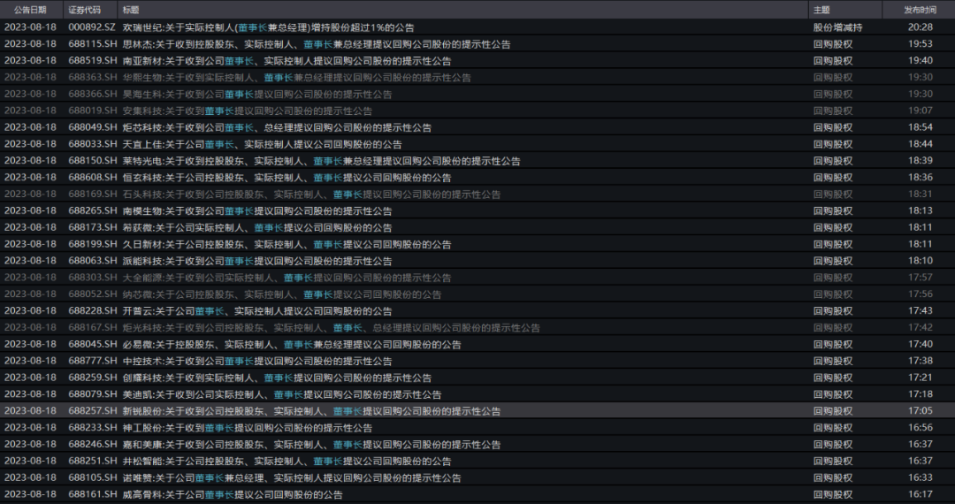Select stock code 688519.SH
Image resolution: width=955 pixels, height=504 pixels.
(93, 61)
